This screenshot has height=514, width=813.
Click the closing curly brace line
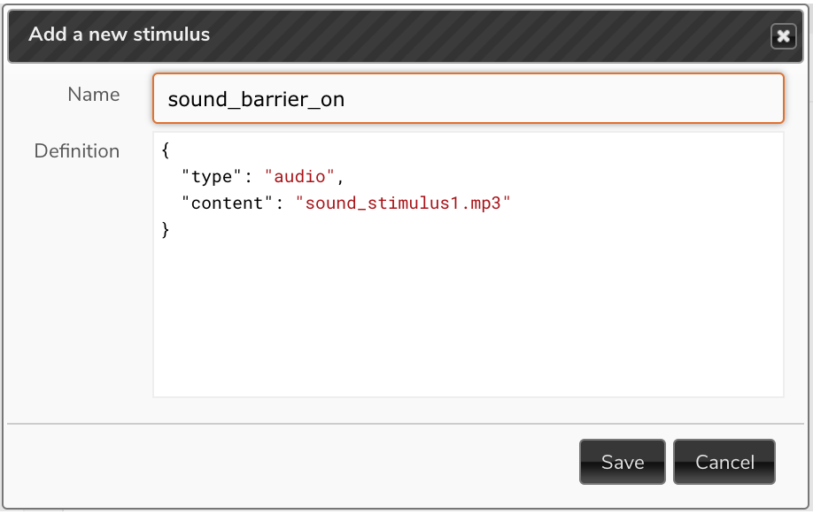[166, 229]
